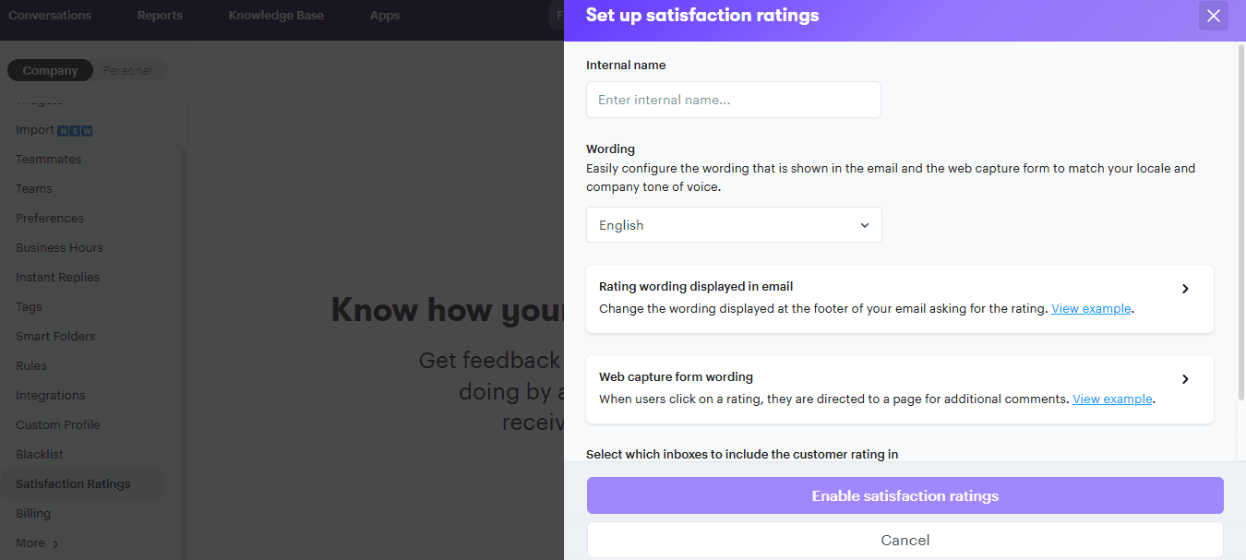Viewport: 1246px width, 560px height.
Task: Open the Conversations menu
Action: click(x=50, y=15)
